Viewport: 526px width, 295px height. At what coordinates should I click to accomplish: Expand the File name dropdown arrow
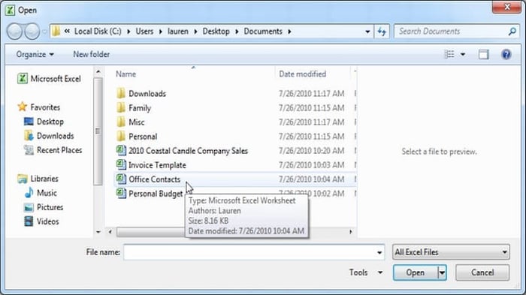pos(379,252)
